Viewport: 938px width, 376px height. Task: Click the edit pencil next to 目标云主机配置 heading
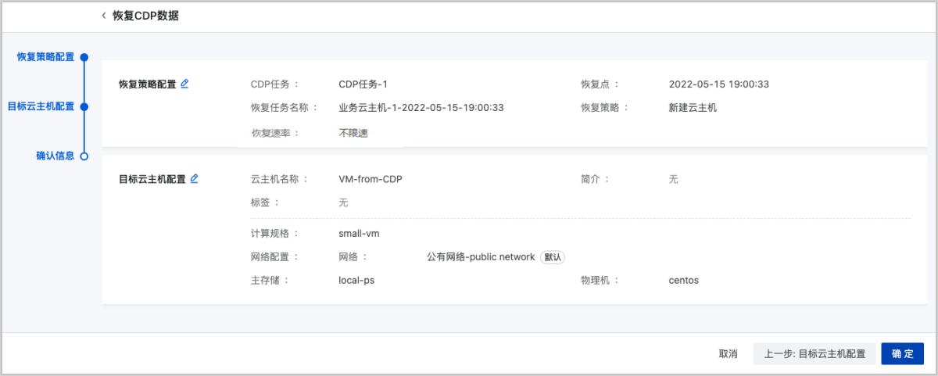click(195, 178)
